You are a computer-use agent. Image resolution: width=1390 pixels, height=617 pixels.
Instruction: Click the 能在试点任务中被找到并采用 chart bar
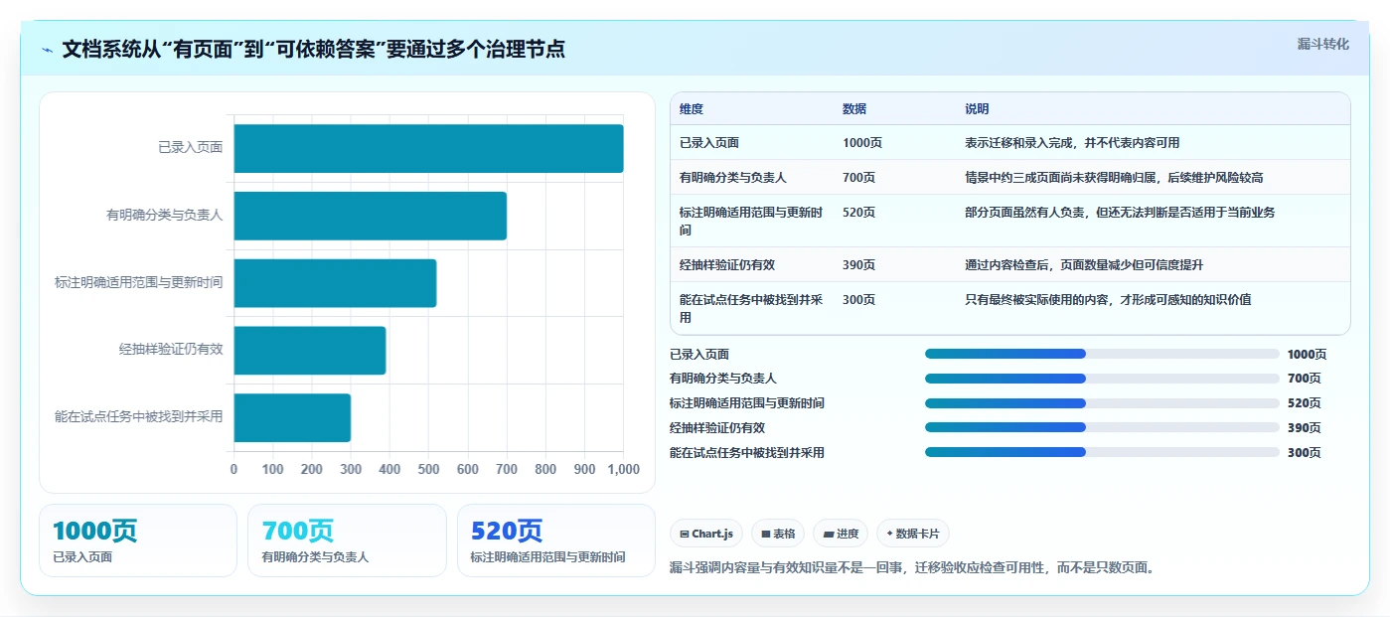tap(292, 417)
